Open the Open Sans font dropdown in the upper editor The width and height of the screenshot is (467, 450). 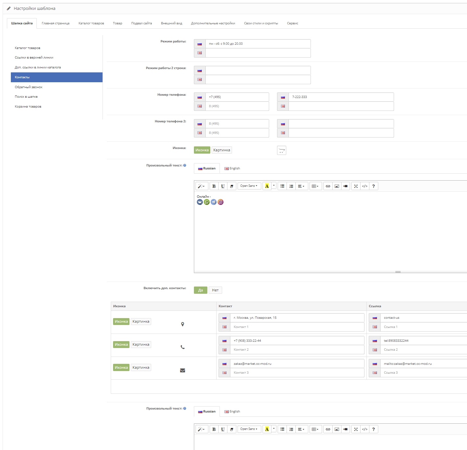[249, 186]
